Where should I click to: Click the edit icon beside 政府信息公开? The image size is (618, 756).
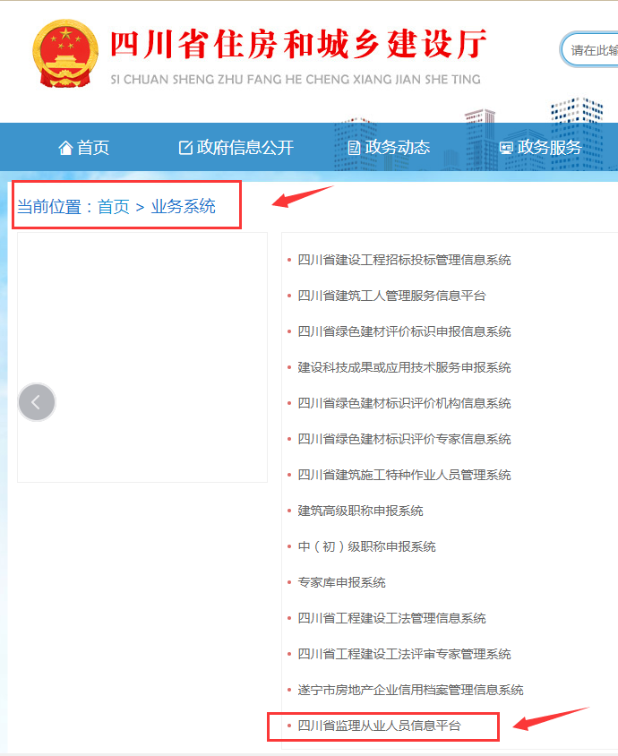185,148
